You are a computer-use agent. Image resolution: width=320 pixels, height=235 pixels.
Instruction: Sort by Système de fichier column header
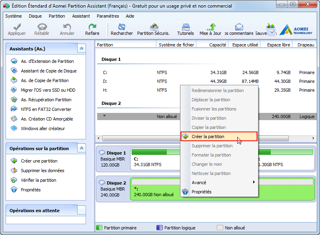[176, 45]
